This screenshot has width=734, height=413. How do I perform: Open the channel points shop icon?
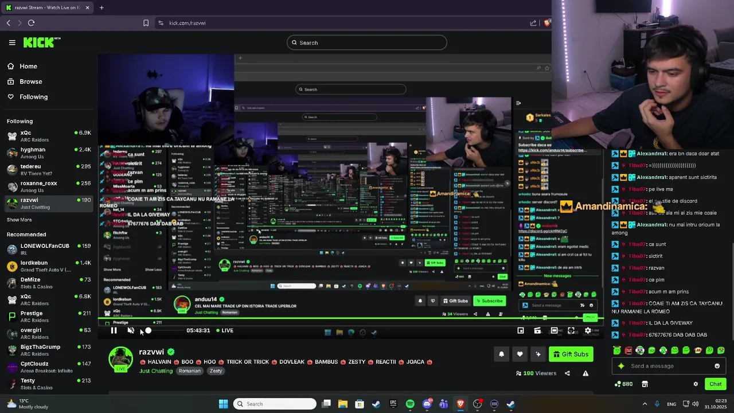tap(645, 384)
